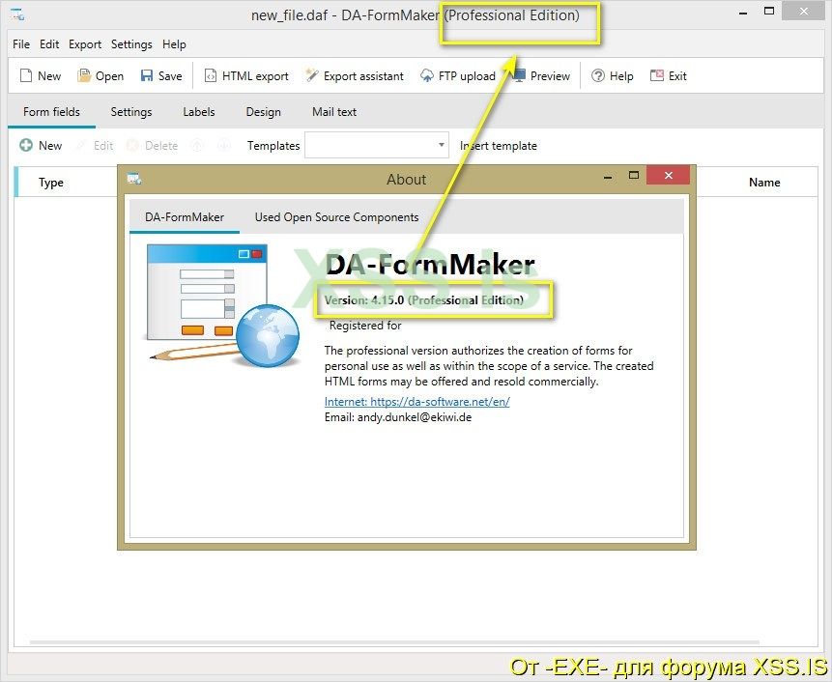This screenshot has height=682, width=832.
Task: Minimize the About dialog
Action: click(x=608, y=177)
